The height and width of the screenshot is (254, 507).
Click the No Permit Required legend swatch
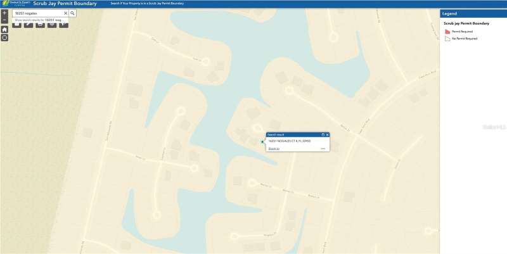[447, 39]
